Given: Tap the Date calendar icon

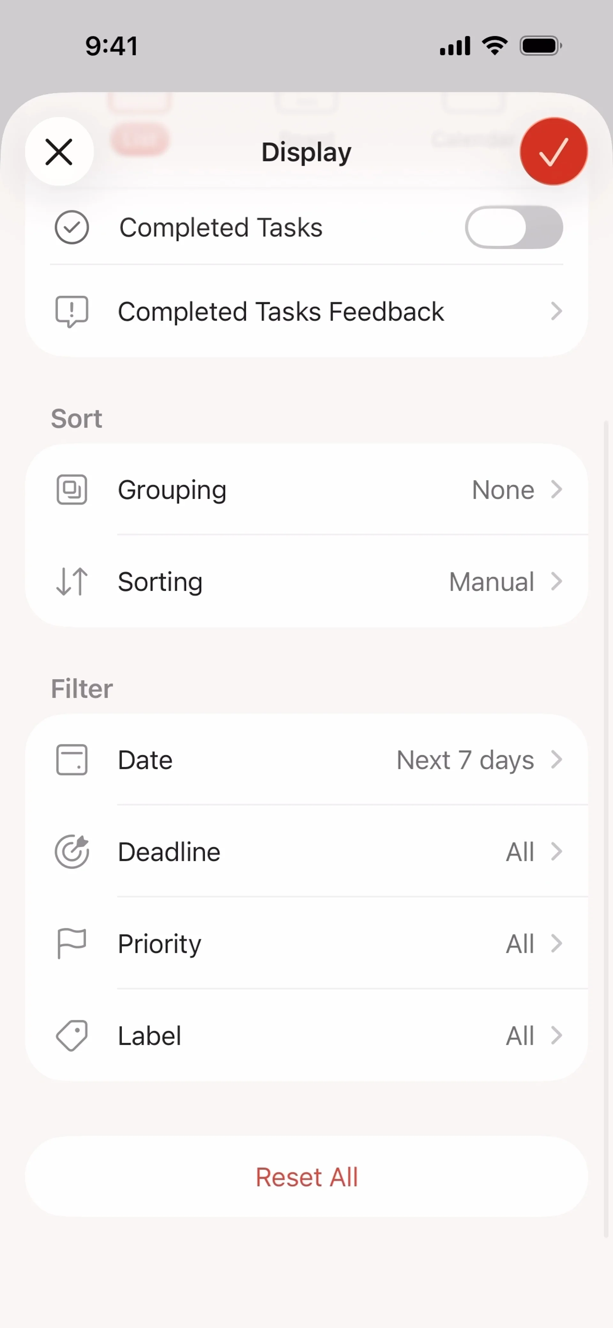Looking at the screenshot, I should pos(72,760).
